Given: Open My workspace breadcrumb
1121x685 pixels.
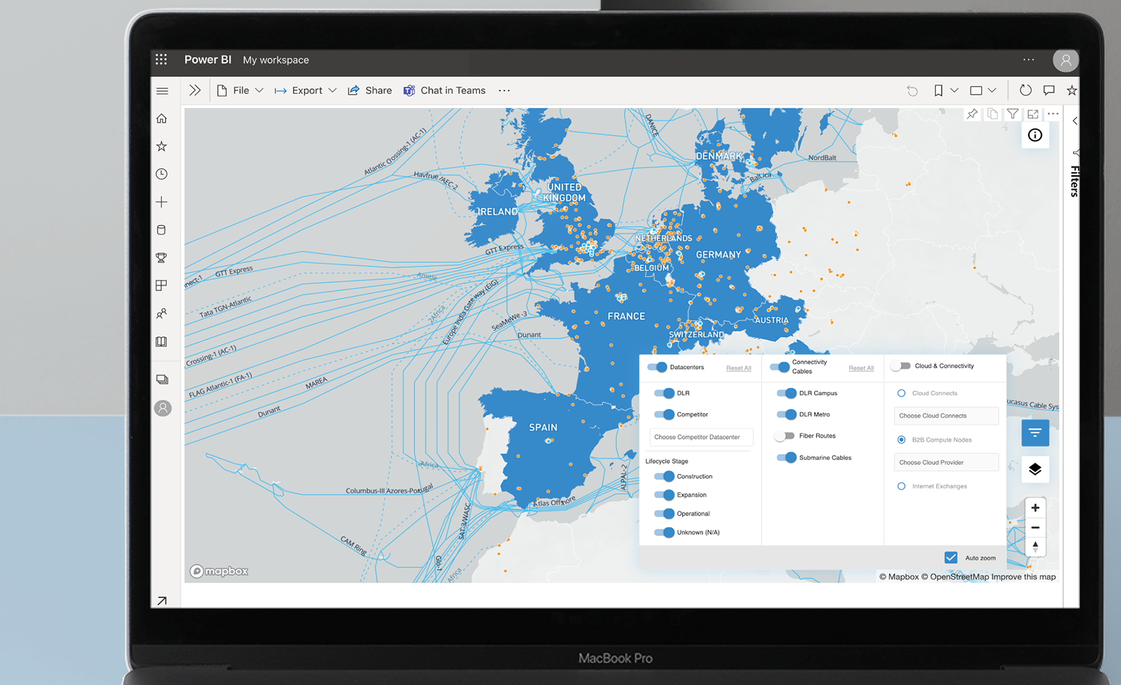Looking at the screenshot, I should coord(276,60).
